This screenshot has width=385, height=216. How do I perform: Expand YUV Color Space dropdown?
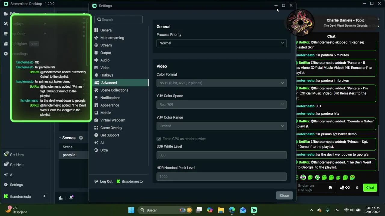pyautogui.click(x=221, y=105)
